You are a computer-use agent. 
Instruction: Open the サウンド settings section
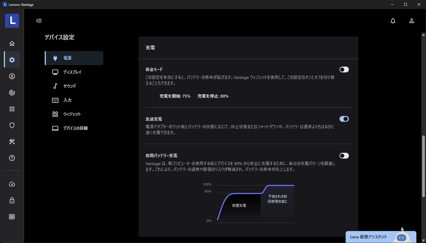[x=74, y=86]
